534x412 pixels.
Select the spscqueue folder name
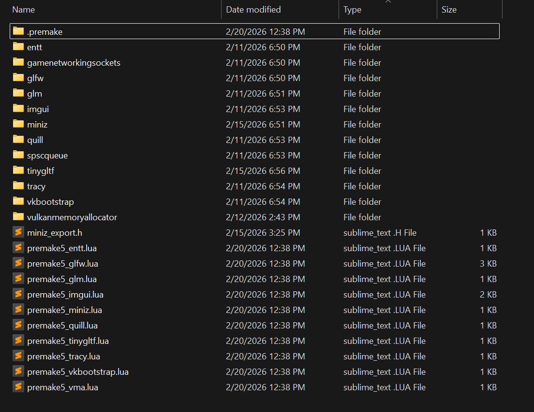click(47, 156)
